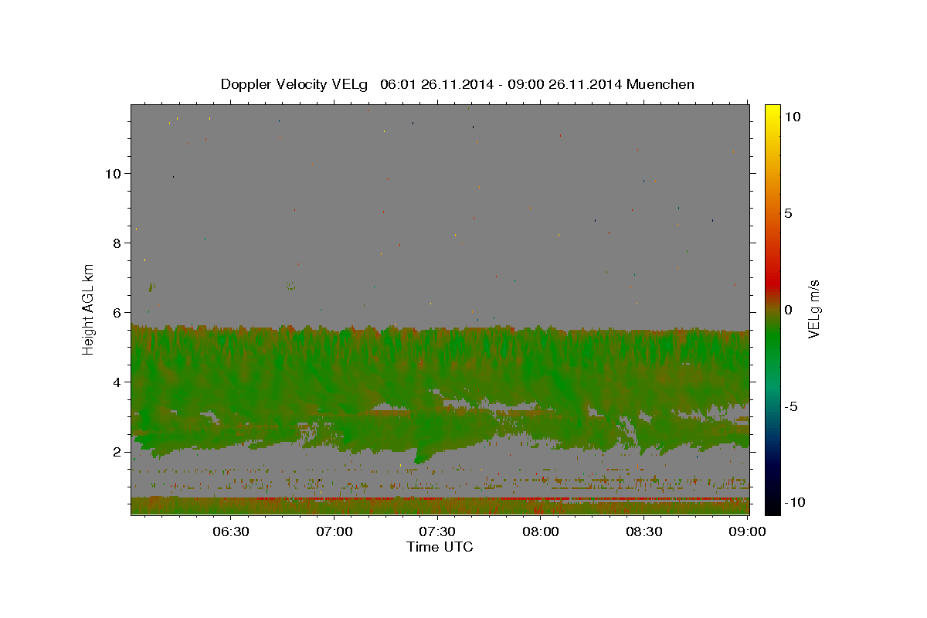Click the height axis label 2
927x618 pixels.
pyautogui.click(x=117, y=452)
